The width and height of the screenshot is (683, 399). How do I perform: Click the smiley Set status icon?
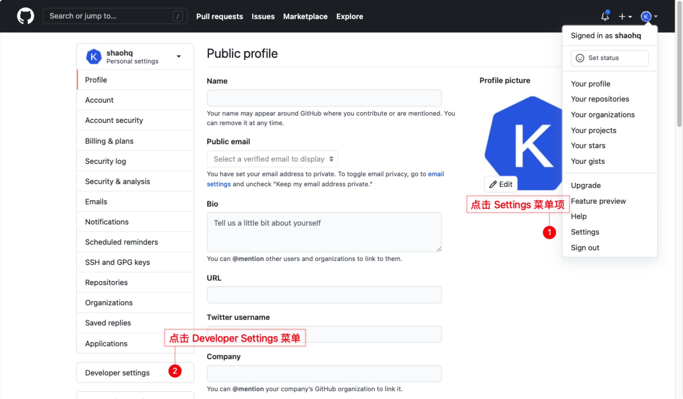click(x=580, y=58)
